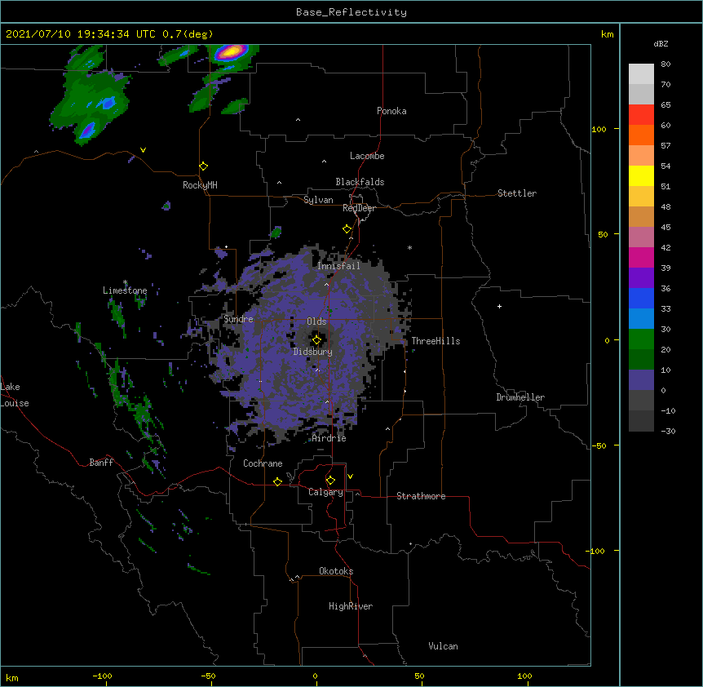
Task: Click the yellow diamond marker south of RedDeer
Action: [x=347, y=229]
